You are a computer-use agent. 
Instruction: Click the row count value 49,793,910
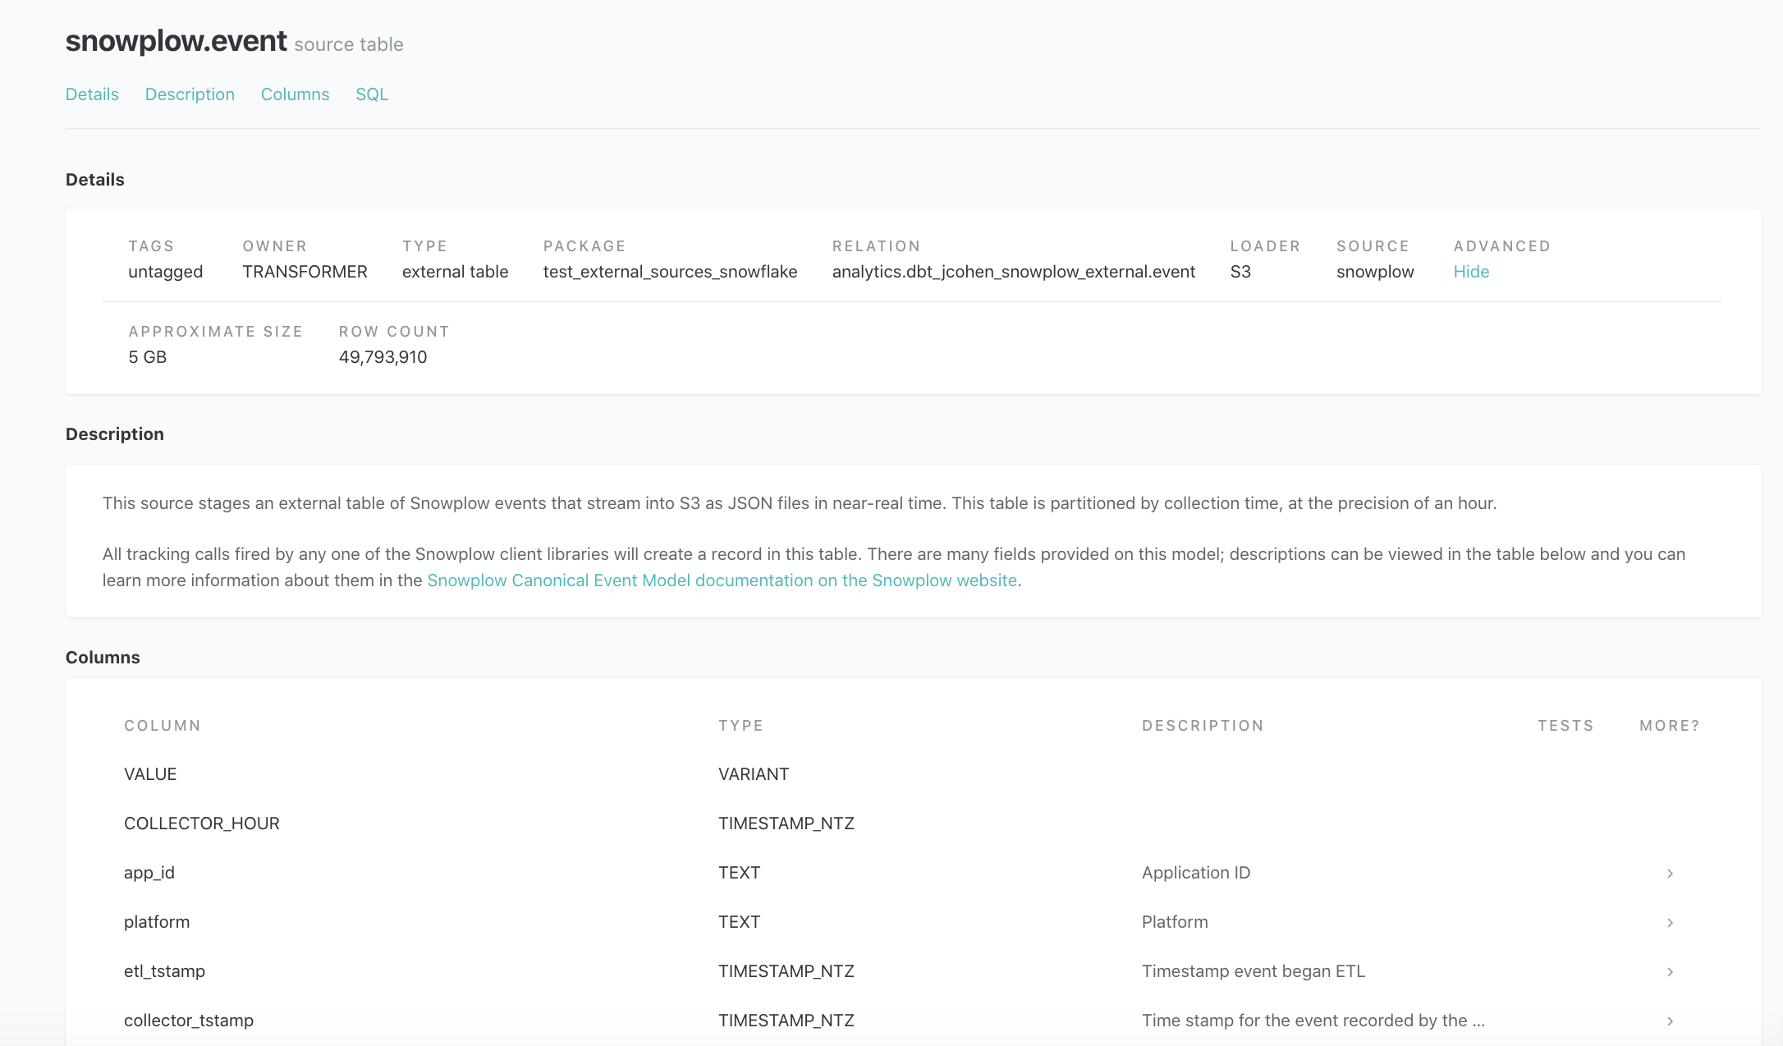(x=383, y=357)
